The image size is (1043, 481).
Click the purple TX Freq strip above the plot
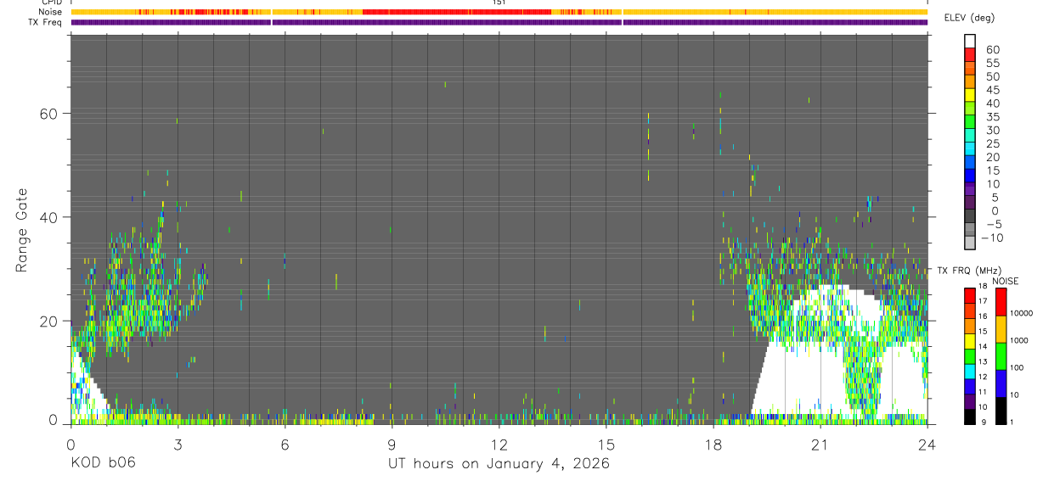[499, 22]
